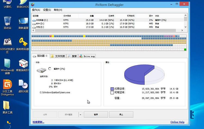Image resolution: width=204 pixels, height=129 pixels.
Task: Click drive list scroll up arrow
Action: point(186,15)
